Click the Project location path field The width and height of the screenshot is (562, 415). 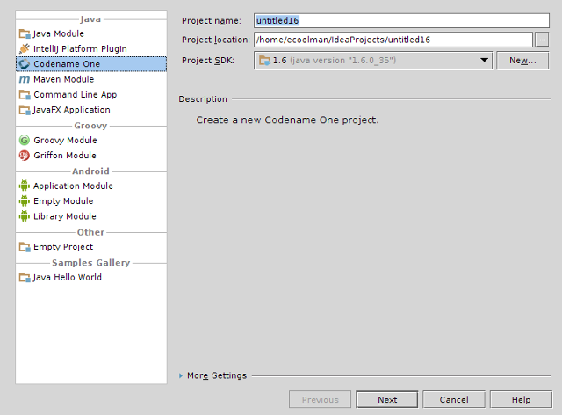click(x=393, y=40)
